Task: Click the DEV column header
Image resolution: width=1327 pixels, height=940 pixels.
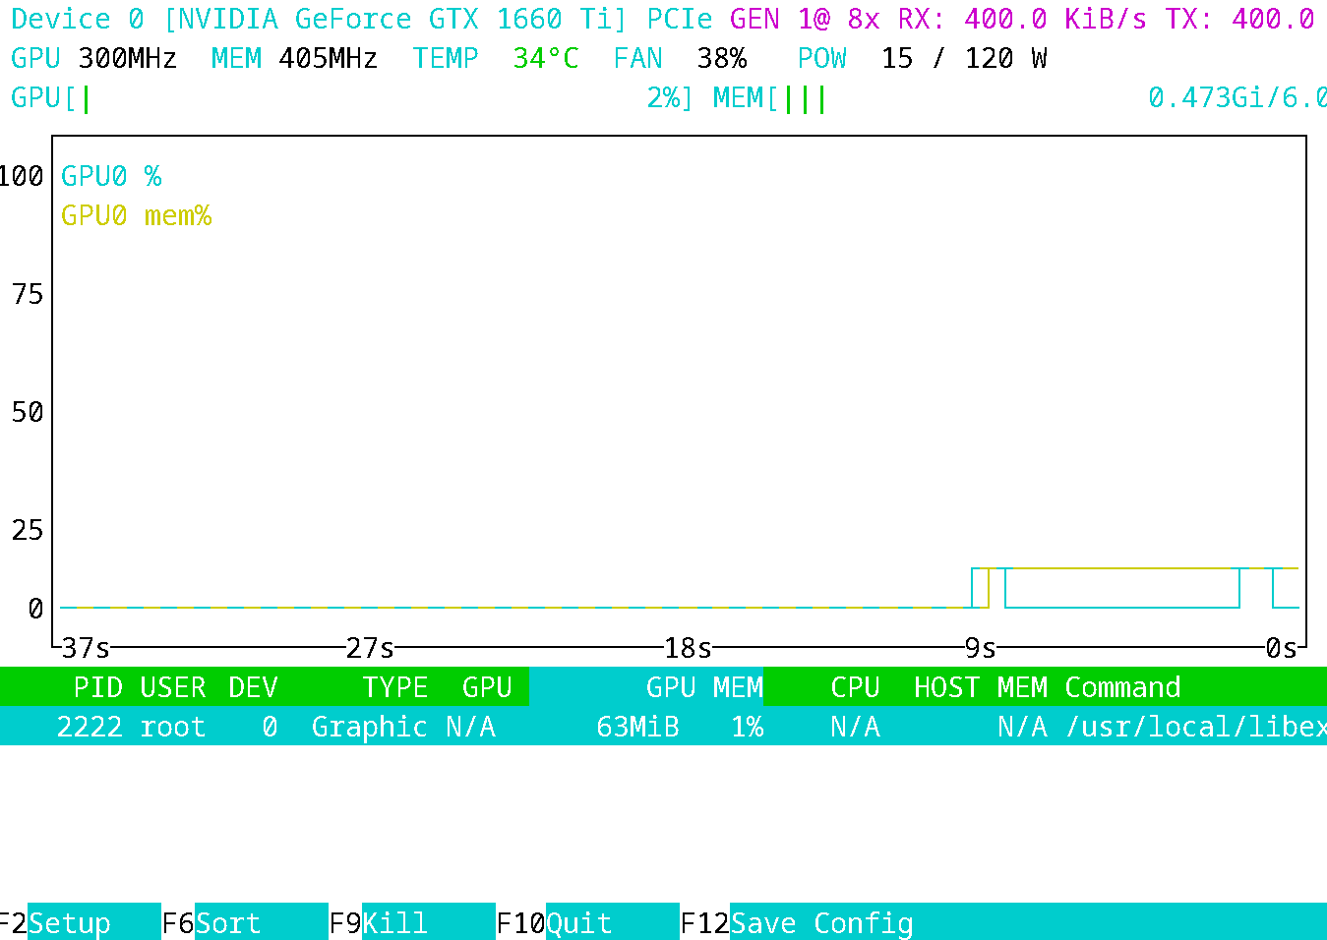Action: [253, 687]
